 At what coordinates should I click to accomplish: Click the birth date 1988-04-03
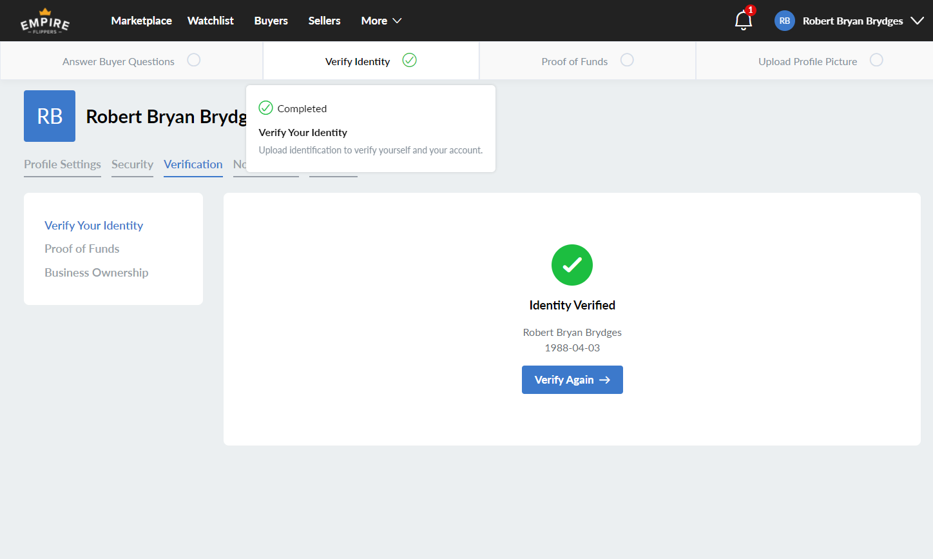(572, 348)
